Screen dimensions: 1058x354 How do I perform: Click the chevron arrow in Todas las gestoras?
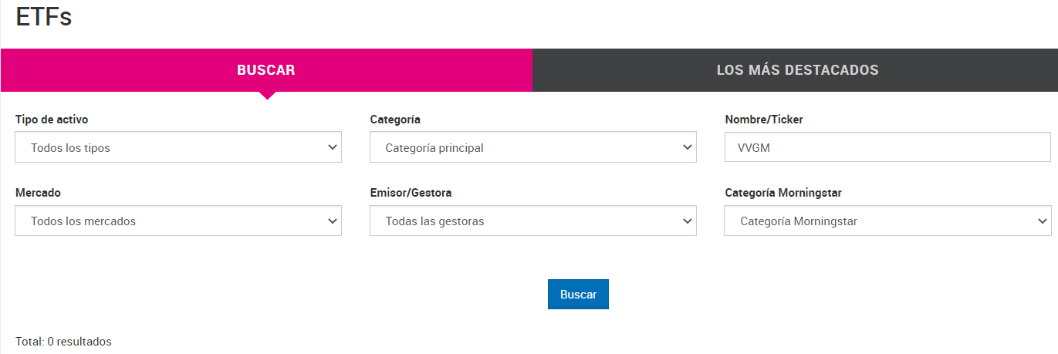click(688, 221)
